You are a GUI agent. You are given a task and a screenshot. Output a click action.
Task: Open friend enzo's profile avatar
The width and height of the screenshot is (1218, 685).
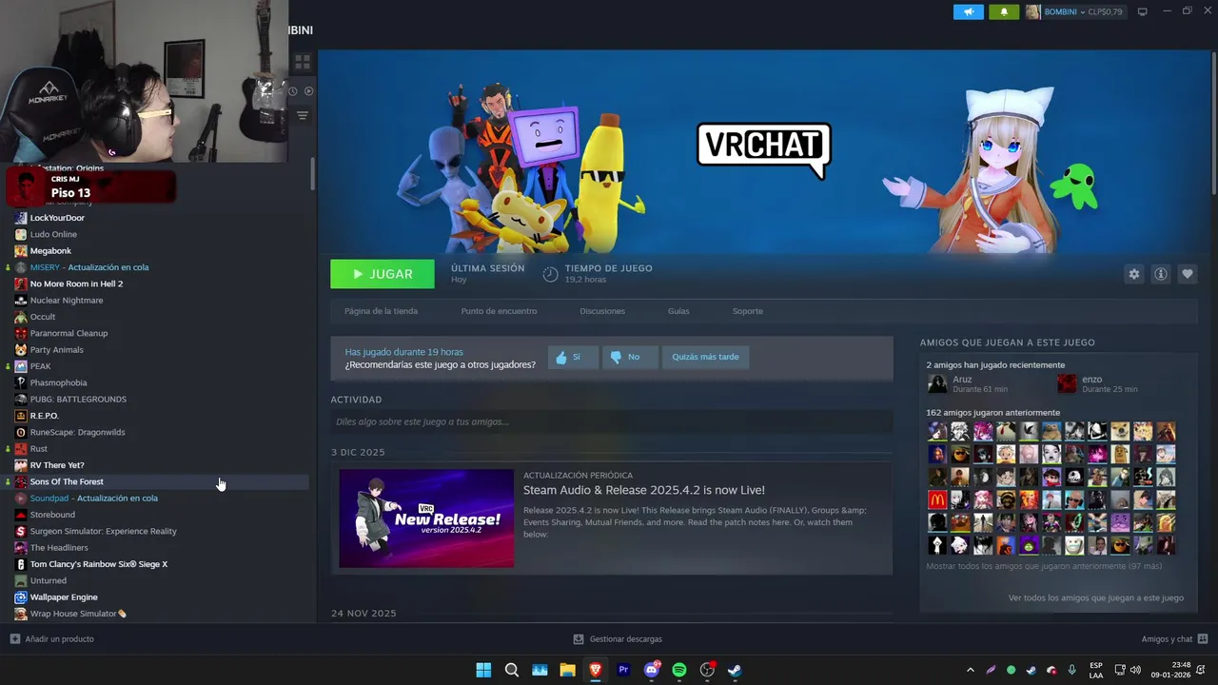(x=1067, y=383)
